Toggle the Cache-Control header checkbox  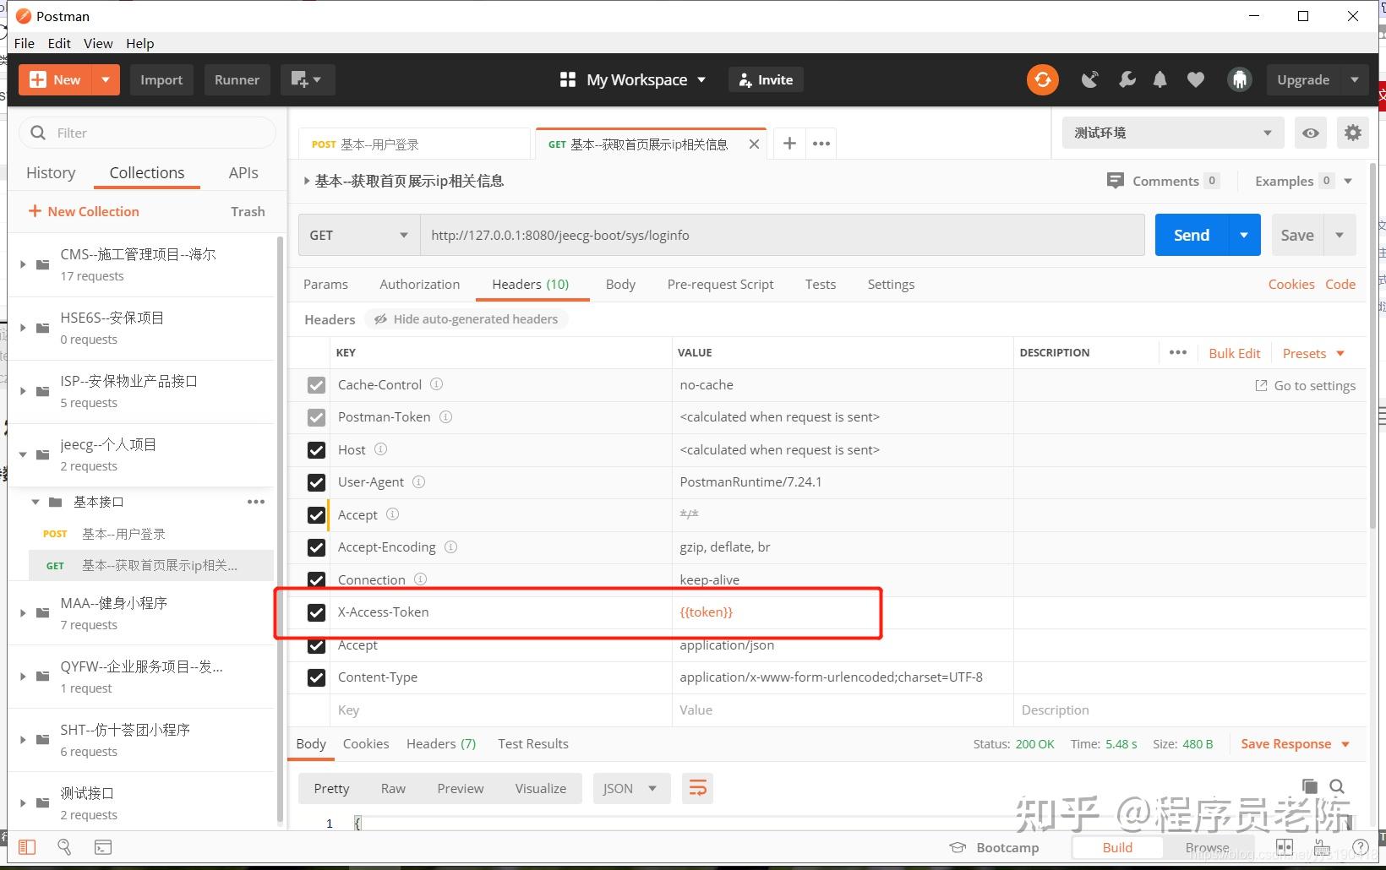pyautogui.click(x=316, y=385)
